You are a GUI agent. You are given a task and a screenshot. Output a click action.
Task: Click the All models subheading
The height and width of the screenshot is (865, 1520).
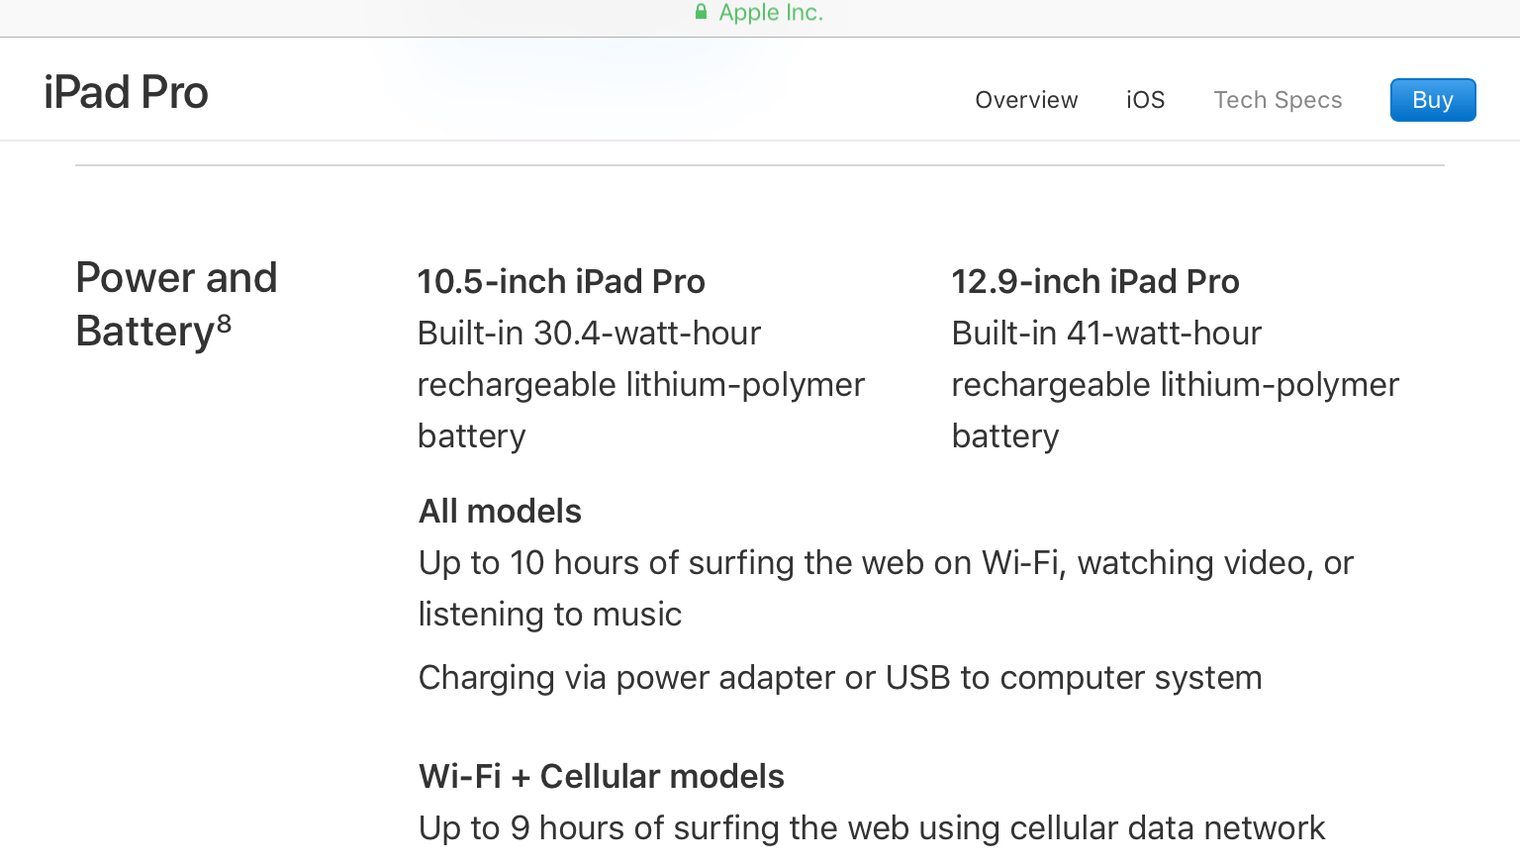tap(500, 511)
